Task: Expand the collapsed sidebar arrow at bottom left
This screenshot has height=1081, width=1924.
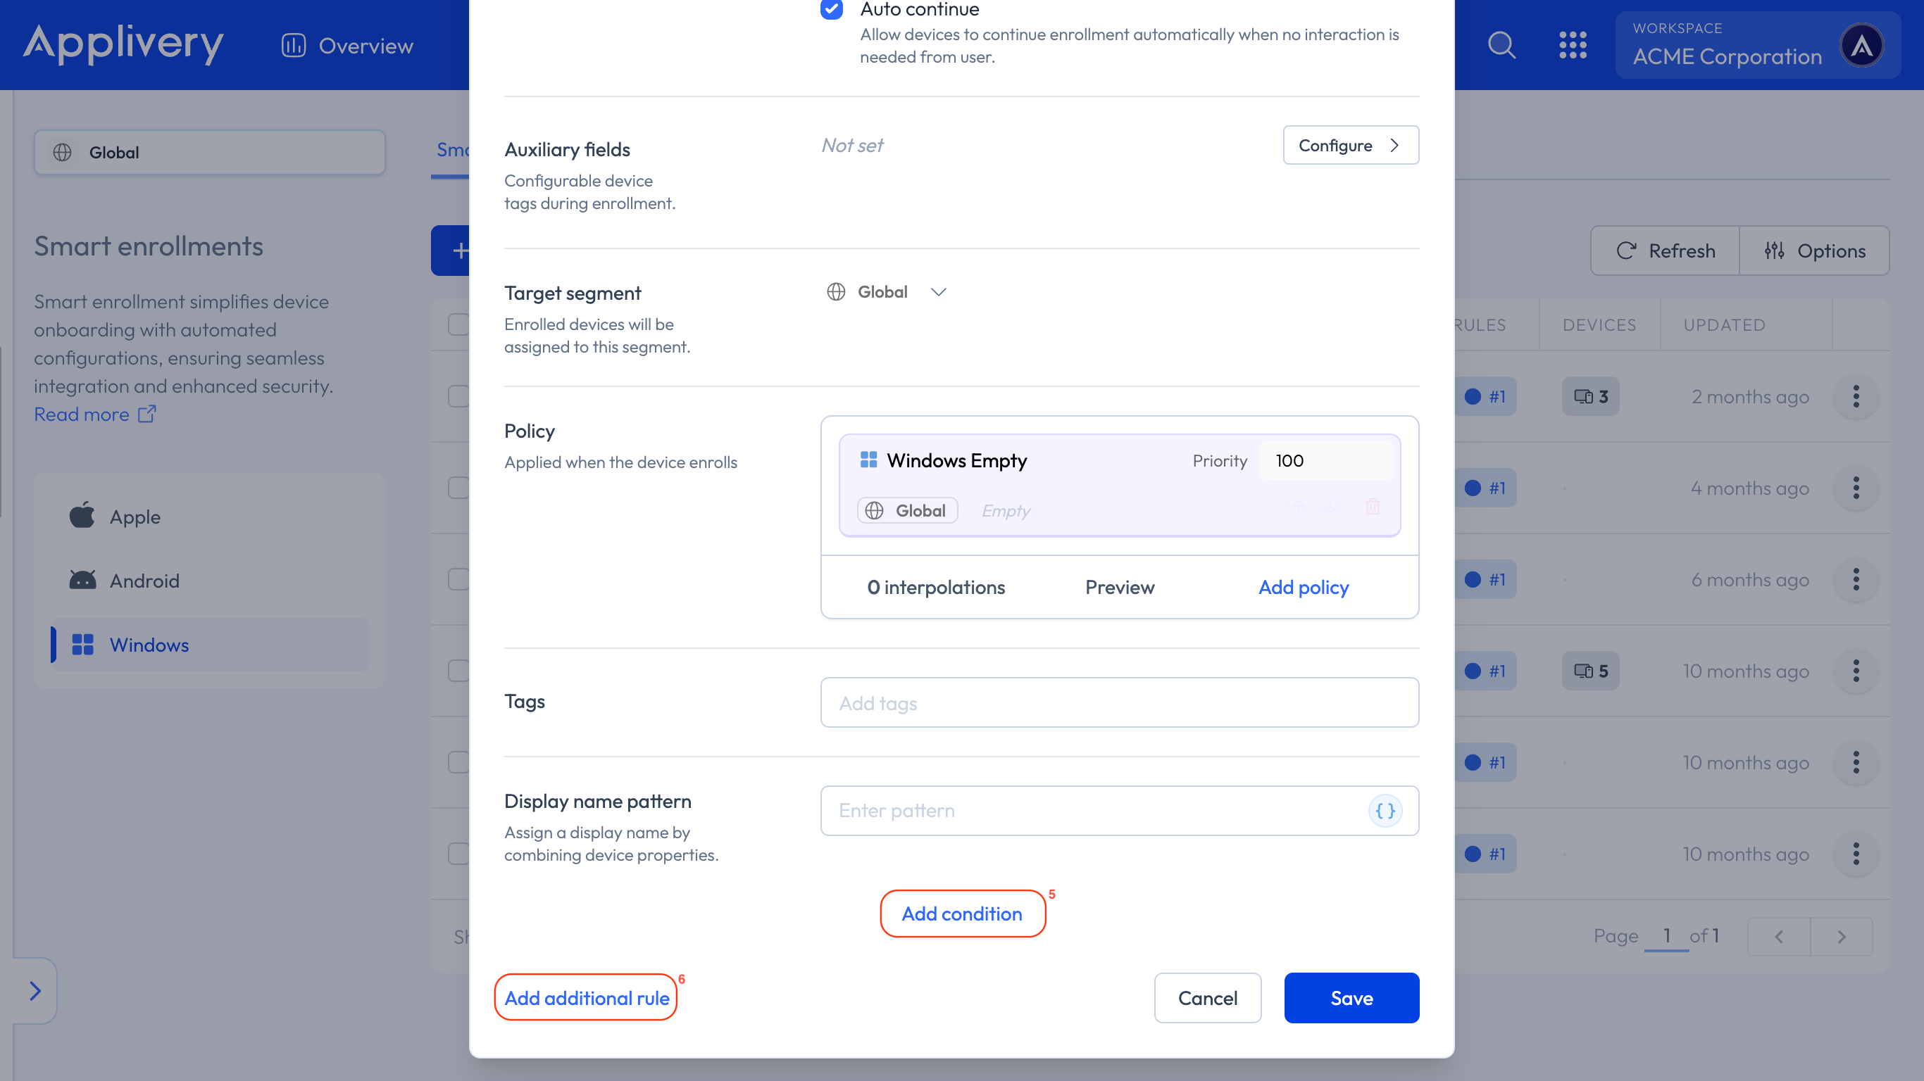Action: tap(35, 991)
